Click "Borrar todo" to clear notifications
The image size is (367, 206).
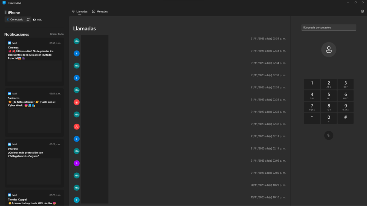click(57, 34)
